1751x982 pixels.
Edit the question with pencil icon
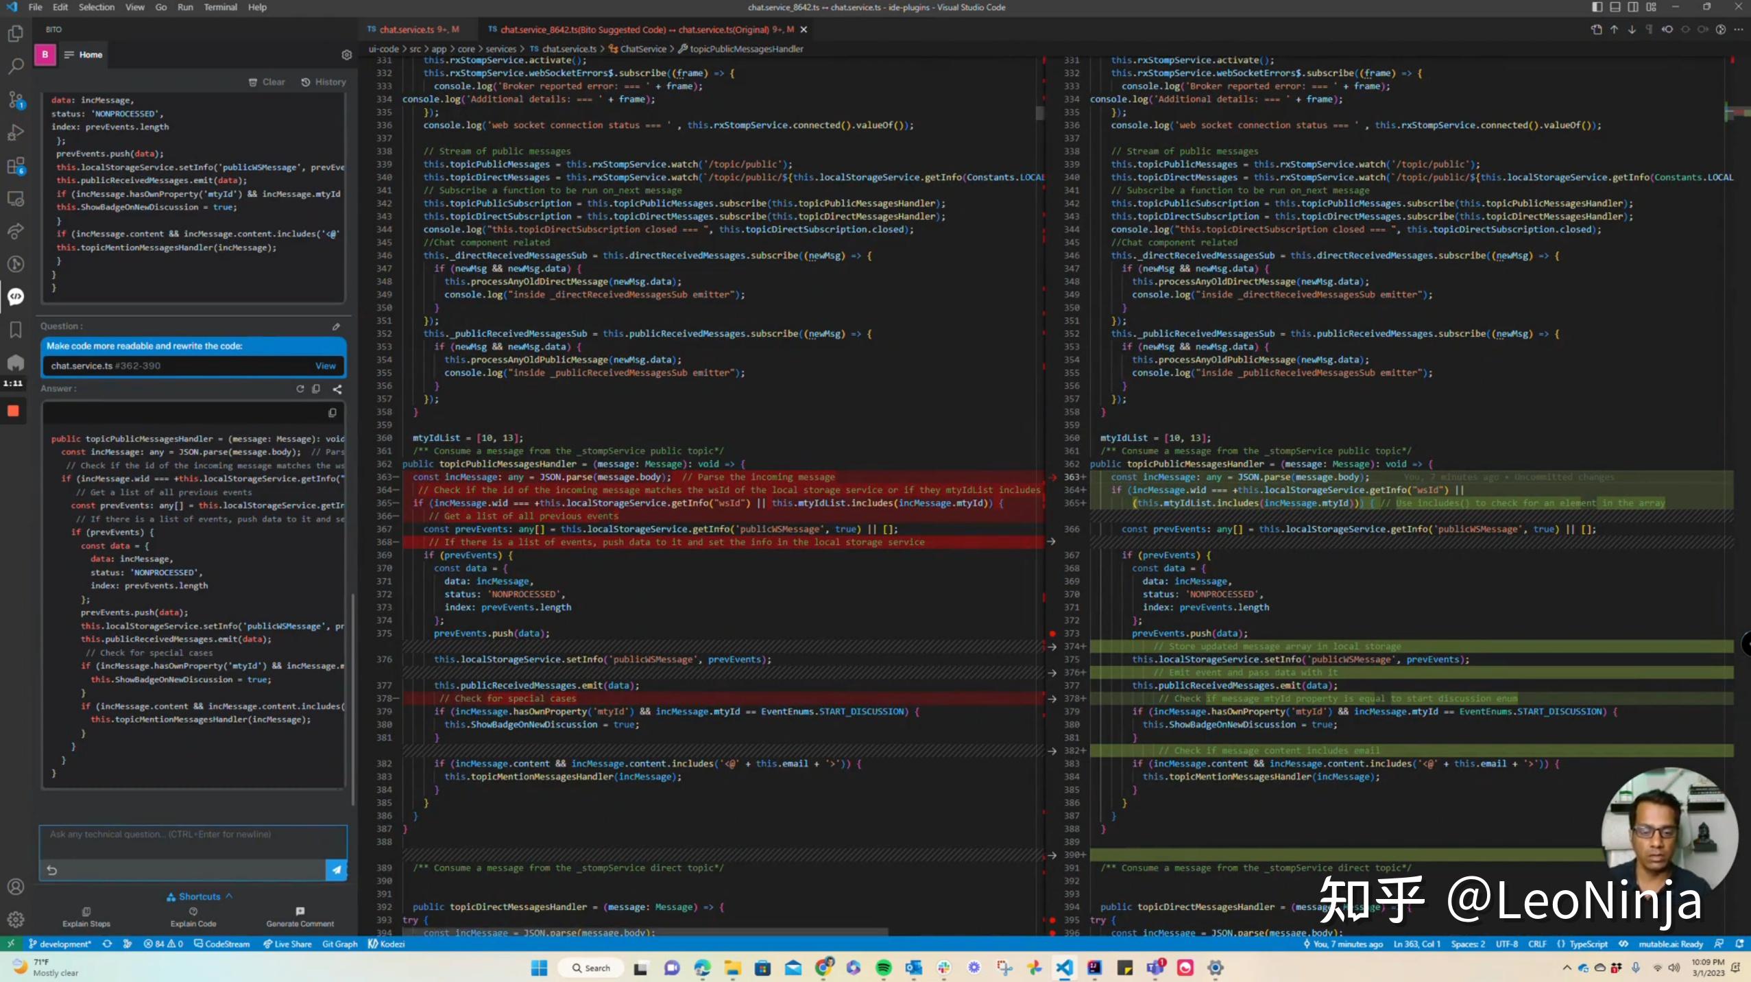pos(336,326)
